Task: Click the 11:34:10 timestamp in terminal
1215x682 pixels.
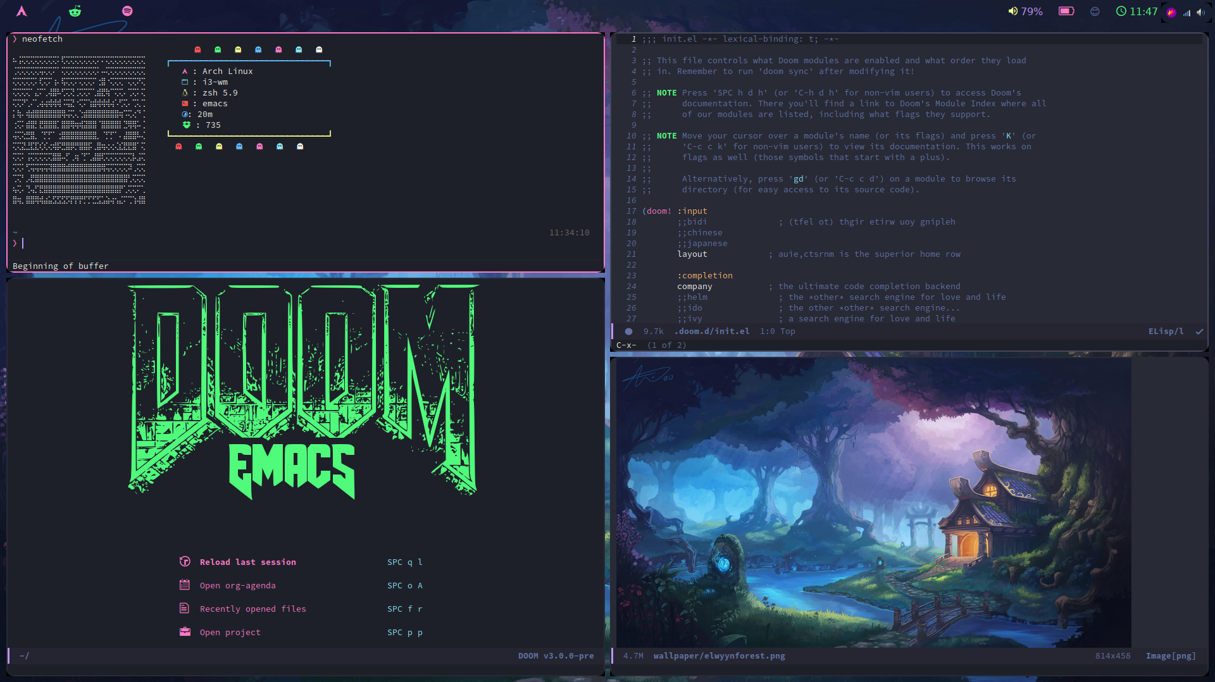Action: [569, 233]
